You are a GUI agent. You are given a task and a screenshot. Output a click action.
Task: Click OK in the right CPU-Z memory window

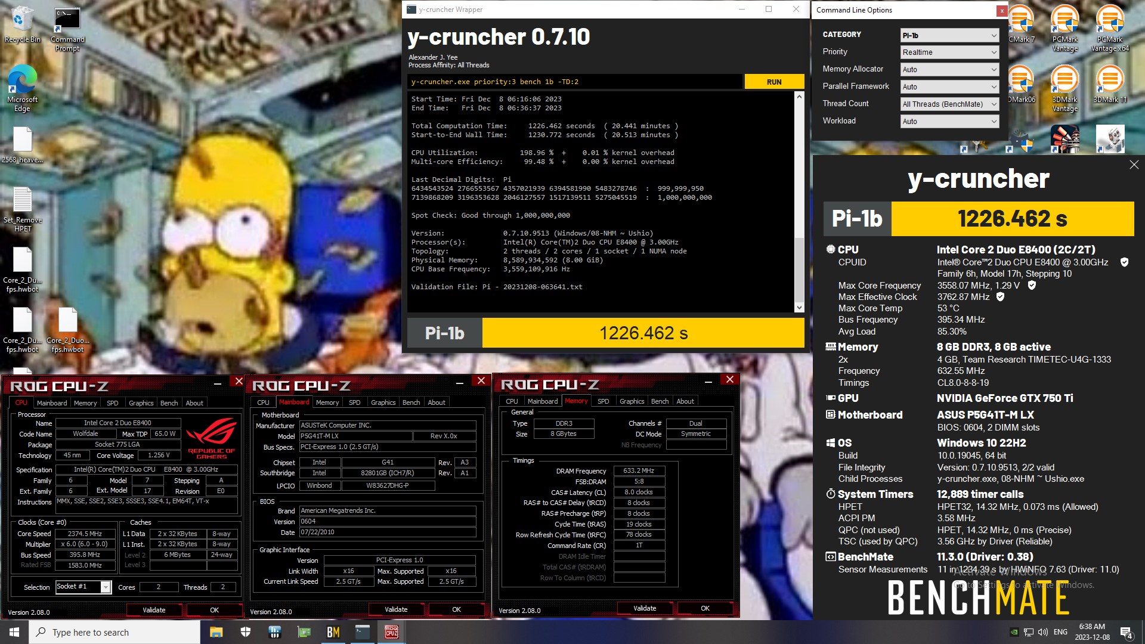(705, 608)
